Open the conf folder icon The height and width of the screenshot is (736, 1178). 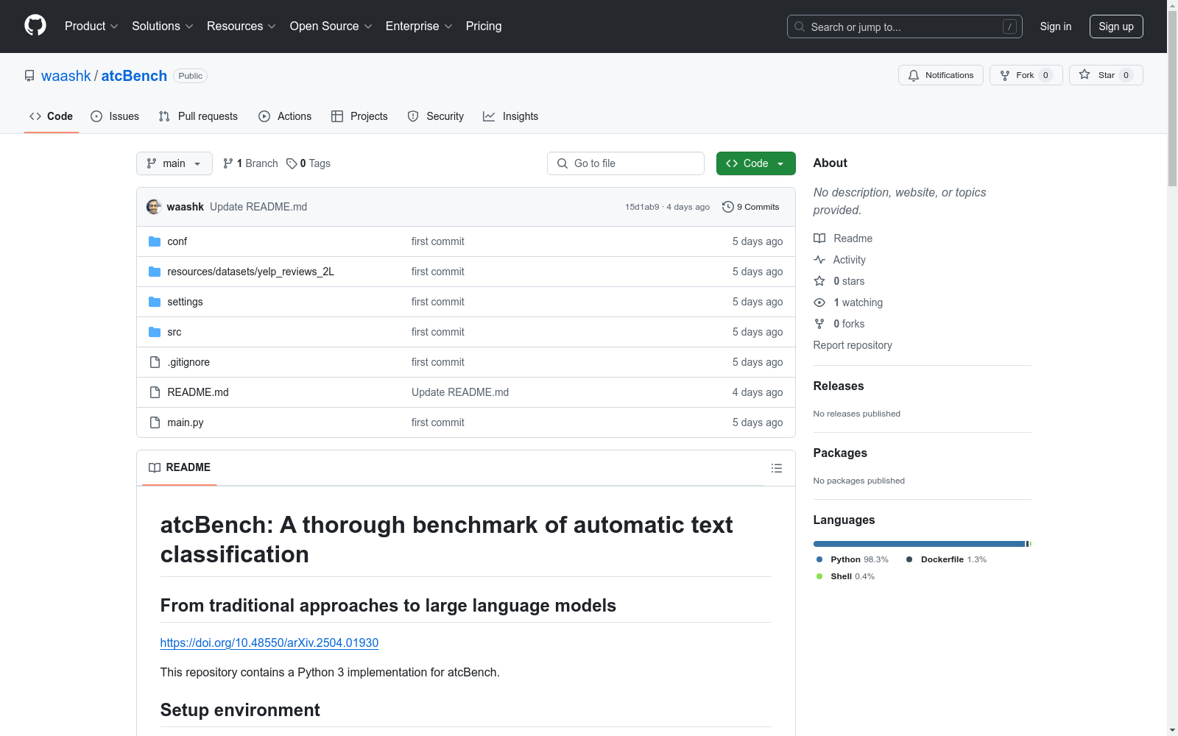coord(155,241)
